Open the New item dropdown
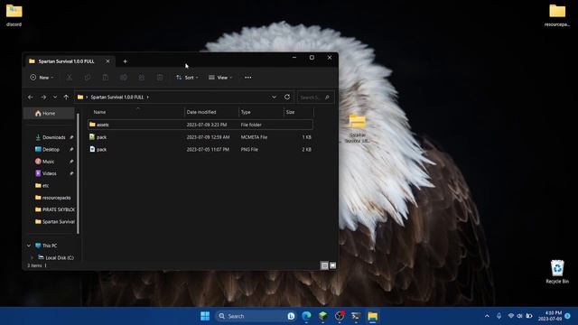The image size is (578, 325). [42, 78]
